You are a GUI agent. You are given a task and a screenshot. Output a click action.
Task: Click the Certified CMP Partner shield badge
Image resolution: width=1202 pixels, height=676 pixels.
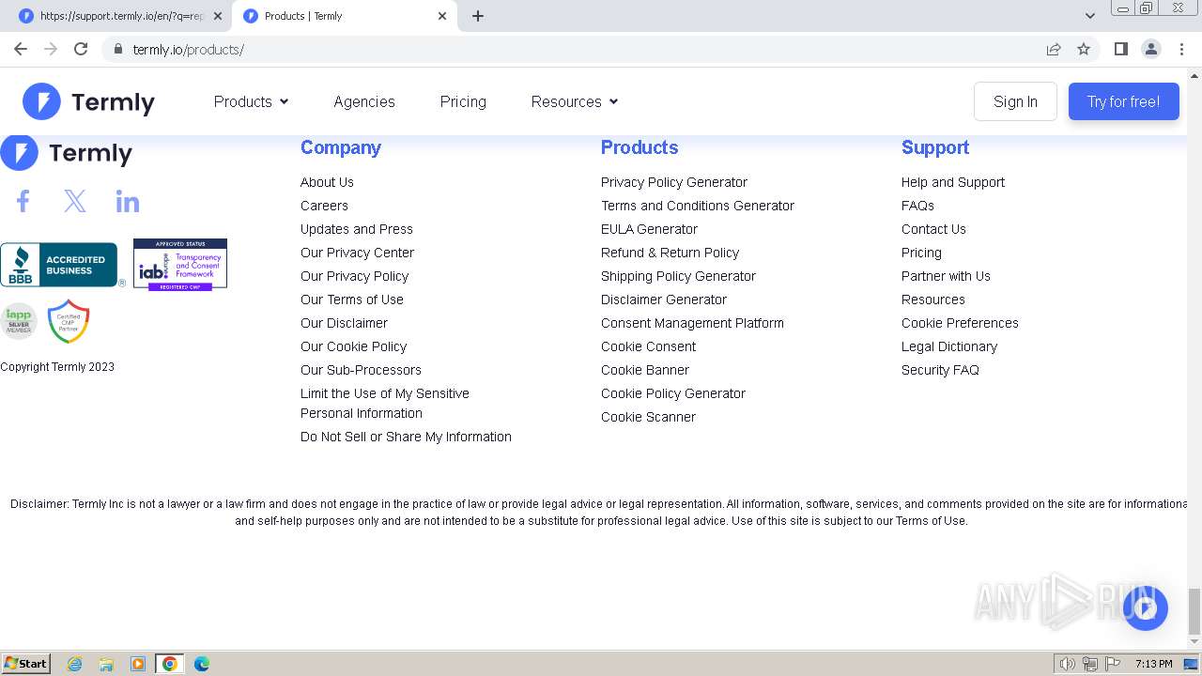(69, 322)
